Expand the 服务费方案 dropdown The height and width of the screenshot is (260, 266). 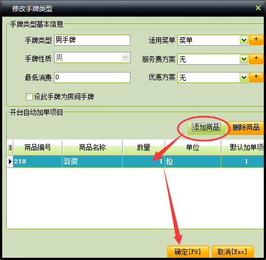[x=244, y=59]
